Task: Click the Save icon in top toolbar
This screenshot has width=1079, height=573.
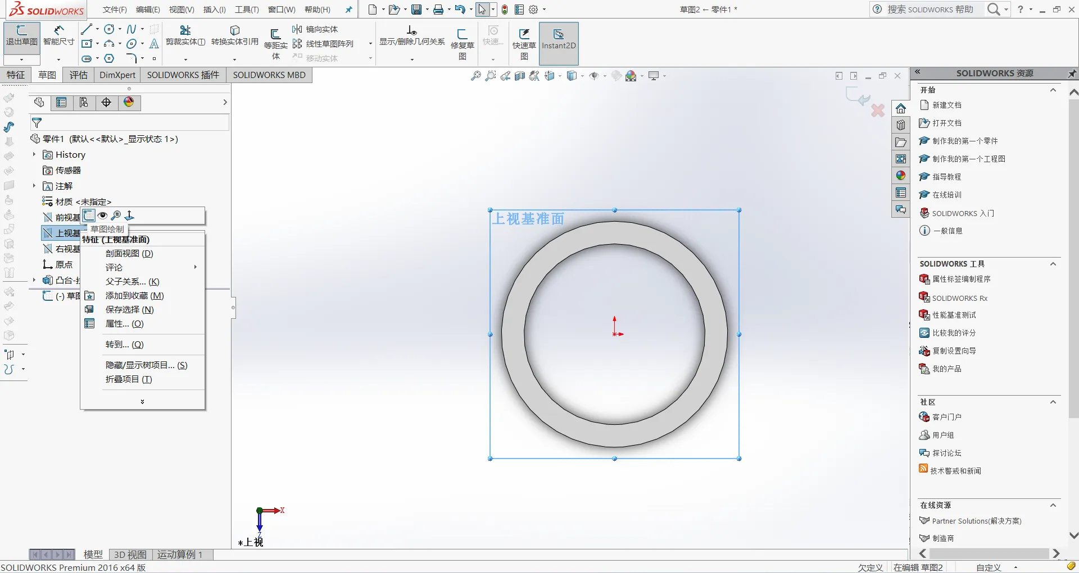Action: (x=416, y=10)
